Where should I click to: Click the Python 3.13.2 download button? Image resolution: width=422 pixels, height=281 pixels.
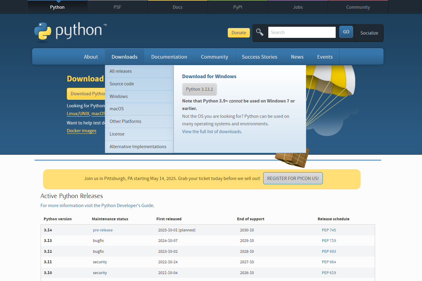coord(199,89)
